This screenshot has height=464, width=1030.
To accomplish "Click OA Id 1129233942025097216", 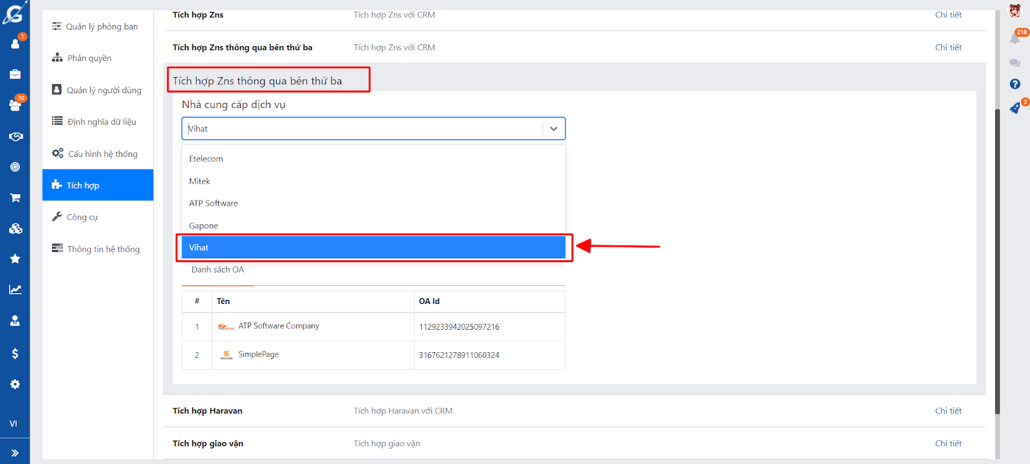I will click(459, 327).
